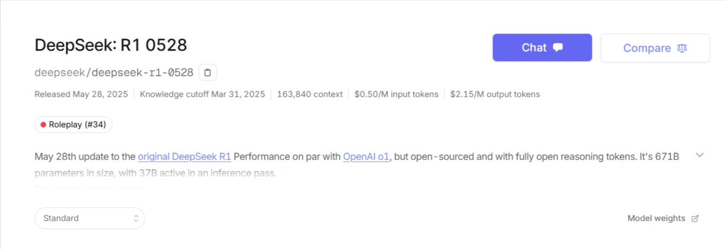Click the up-down arrows in Standard selector
The image size is (726, 249).
click(136, 218)
